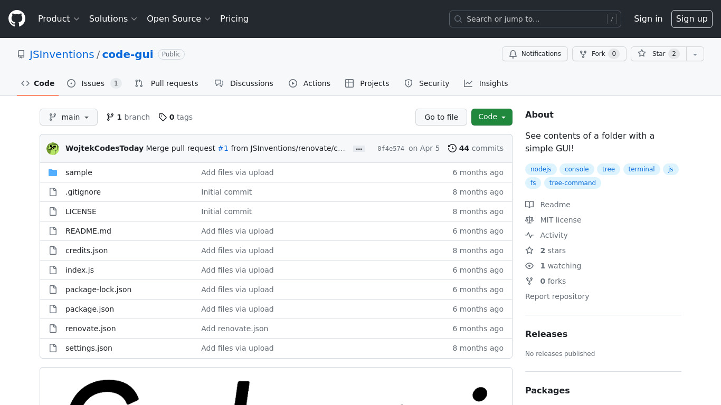Viewport: 721px width, 405px height.
Task: Click the file icon next to package-lock.json
Action: (53, 290)
